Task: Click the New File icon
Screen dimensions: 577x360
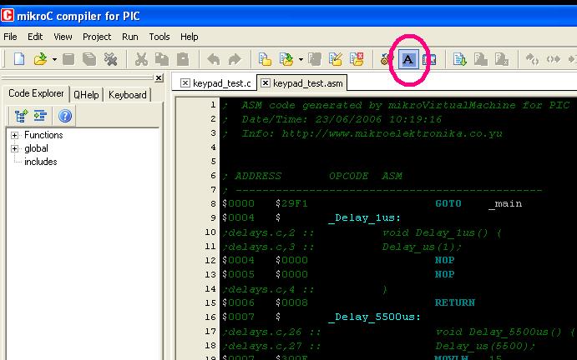Action: coord(19,59)
